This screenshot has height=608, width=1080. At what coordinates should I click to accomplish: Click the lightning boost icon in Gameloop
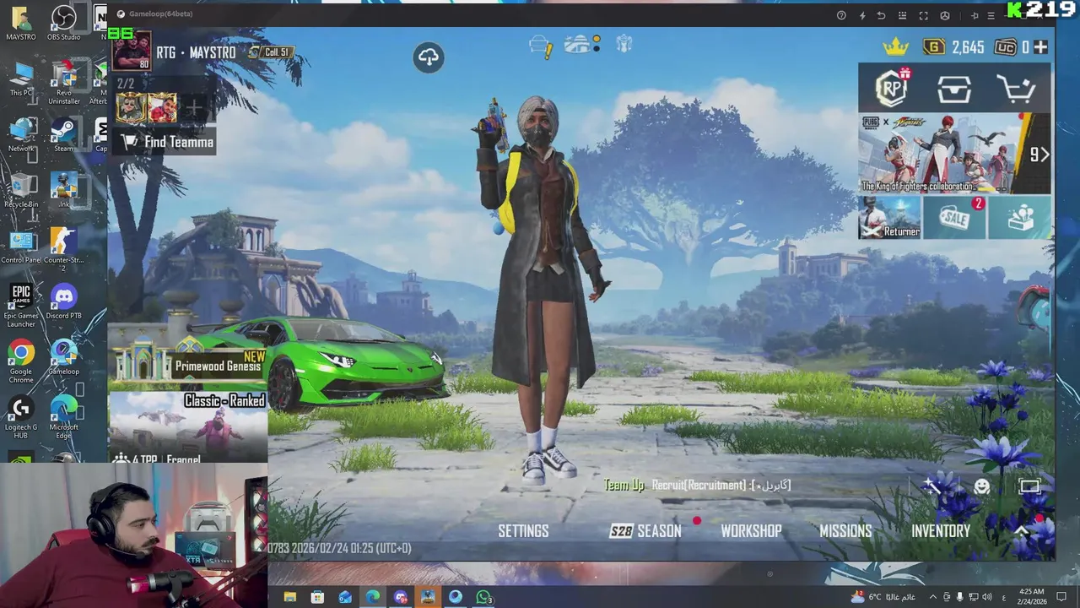coord(861,15)
